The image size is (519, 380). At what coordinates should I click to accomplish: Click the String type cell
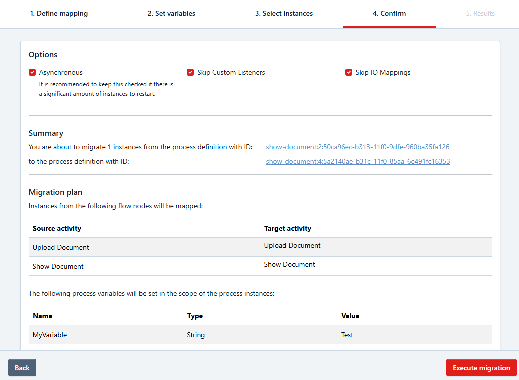(x=196, y=335)
